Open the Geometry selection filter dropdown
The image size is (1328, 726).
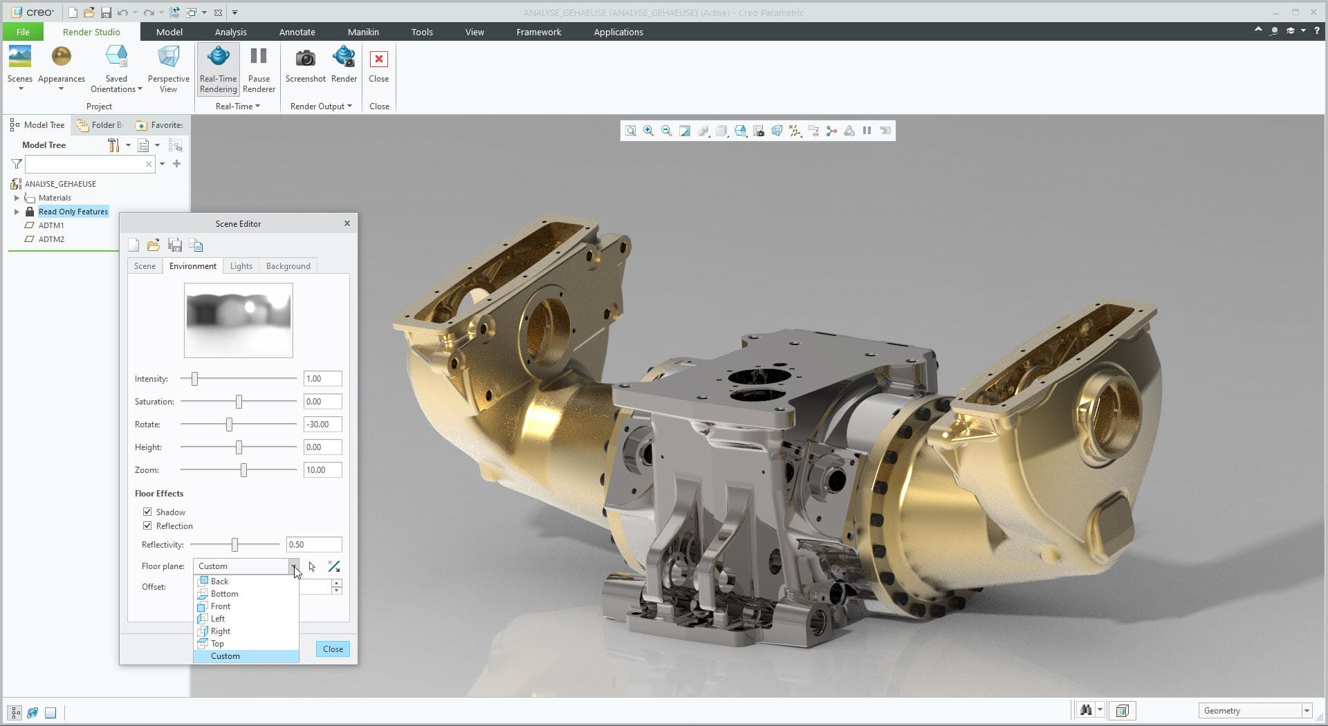click(x=1306, y=710)
